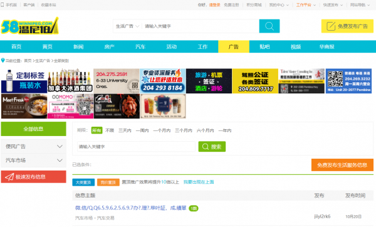Select the 六个月内 time filter
376x227 pixels.
coord(206,130)
